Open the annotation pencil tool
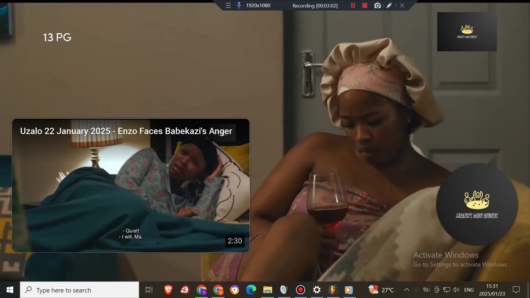 (x=389, y=5)
